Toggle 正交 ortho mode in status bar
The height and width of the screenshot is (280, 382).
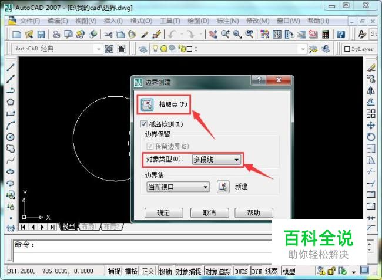tap(148, 271)
